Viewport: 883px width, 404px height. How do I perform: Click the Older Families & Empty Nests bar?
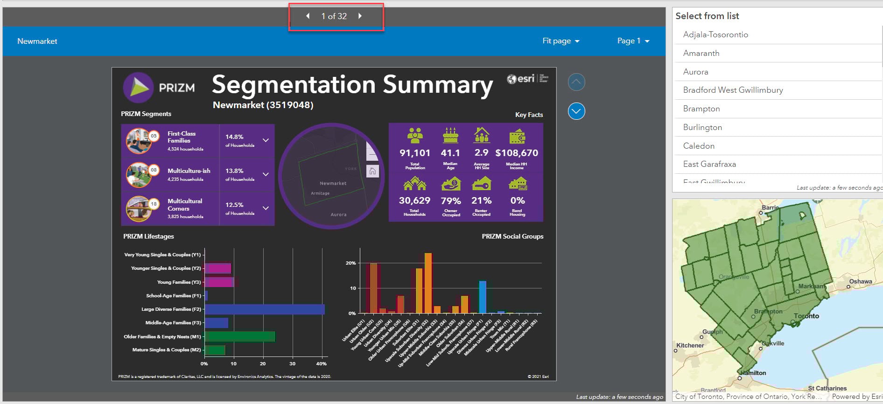(240, 336)
